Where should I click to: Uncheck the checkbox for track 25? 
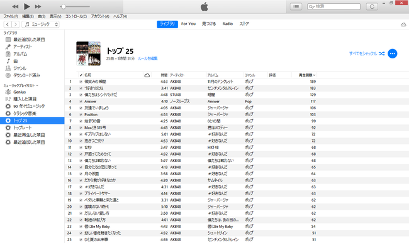pos(81,240)
